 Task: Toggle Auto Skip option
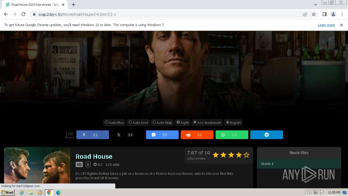(162, 122)
